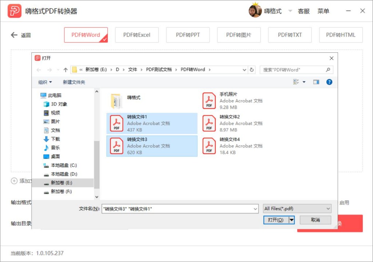Click the 3D 对象 cube icon

(x=46, y=104)
